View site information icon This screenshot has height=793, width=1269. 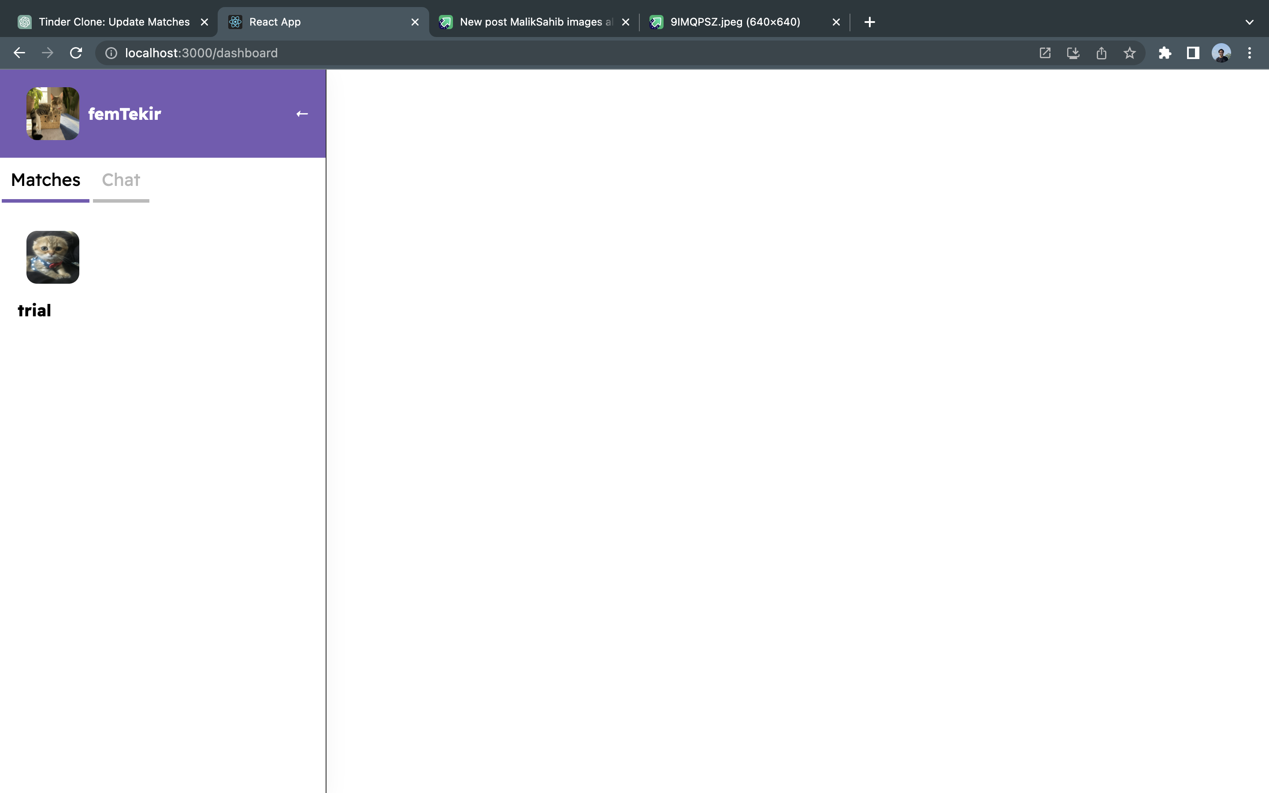pyautogui.click(x=111, y=53)
